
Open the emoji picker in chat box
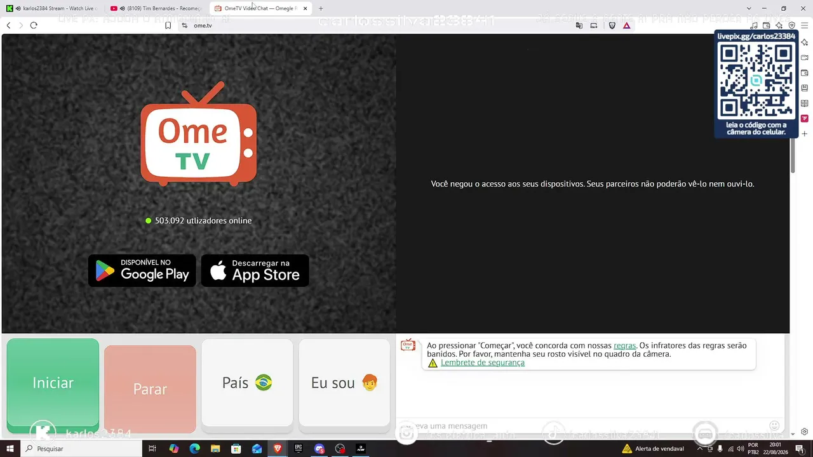click(x=774, y=425)
